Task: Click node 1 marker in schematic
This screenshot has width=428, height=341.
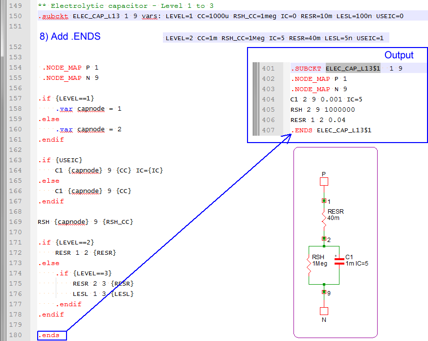Action: point(324,201)
